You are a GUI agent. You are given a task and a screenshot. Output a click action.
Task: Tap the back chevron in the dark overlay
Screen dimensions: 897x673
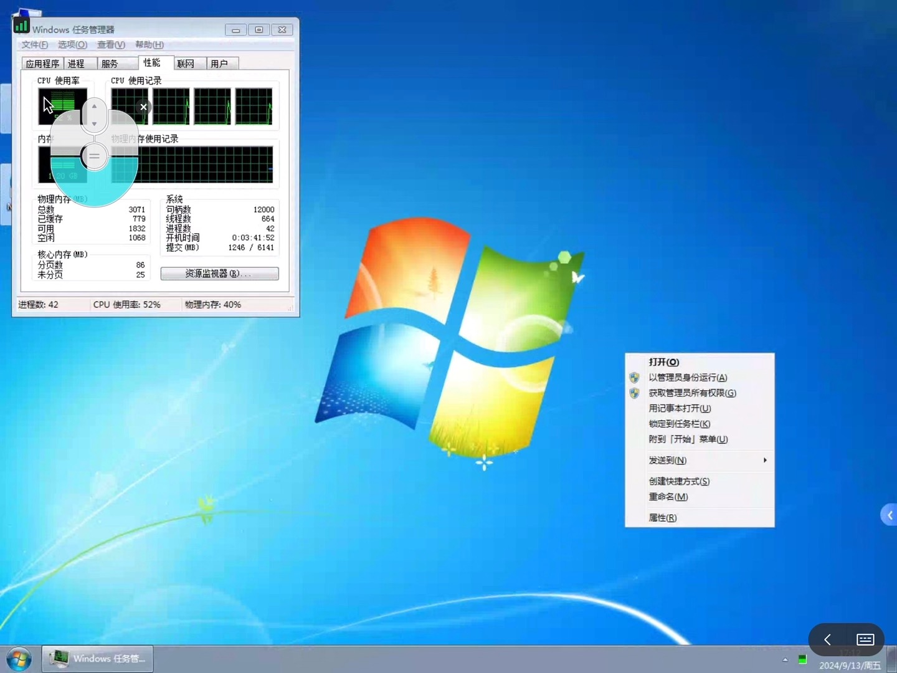(828, 639)
